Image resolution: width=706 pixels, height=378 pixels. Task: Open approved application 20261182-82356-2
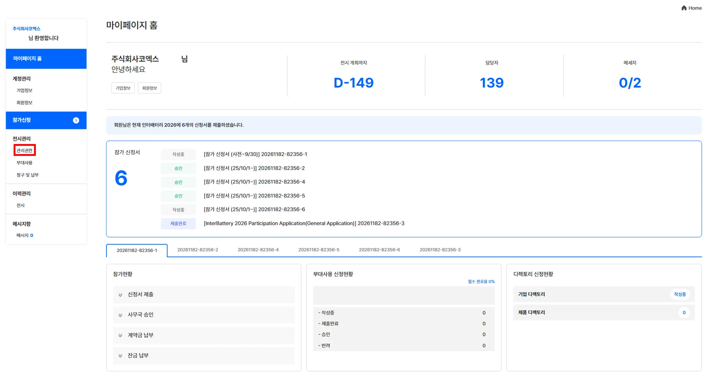tap(254, 168)
